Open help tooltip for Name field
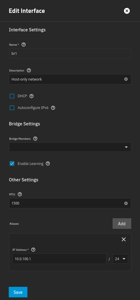This screenshot has height=300, width=140. pyautogui.click(x=24, y=45)
